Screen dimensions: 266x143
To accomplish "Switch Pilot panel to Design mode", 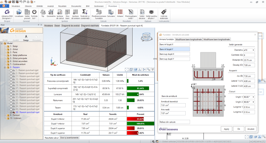I will point(26,38).
